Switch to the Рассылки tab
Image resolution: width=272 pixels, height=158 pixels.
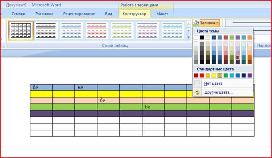44,14
